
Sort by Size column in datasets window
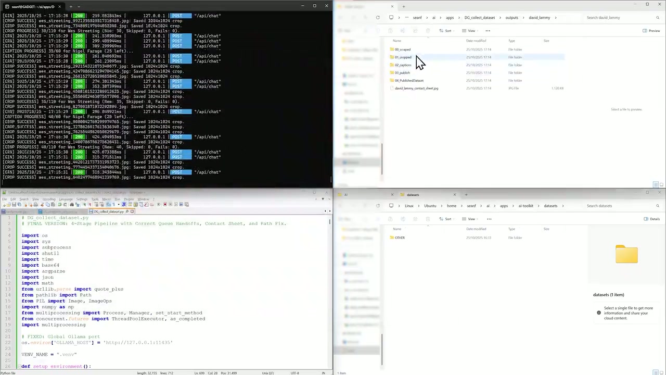546,229
